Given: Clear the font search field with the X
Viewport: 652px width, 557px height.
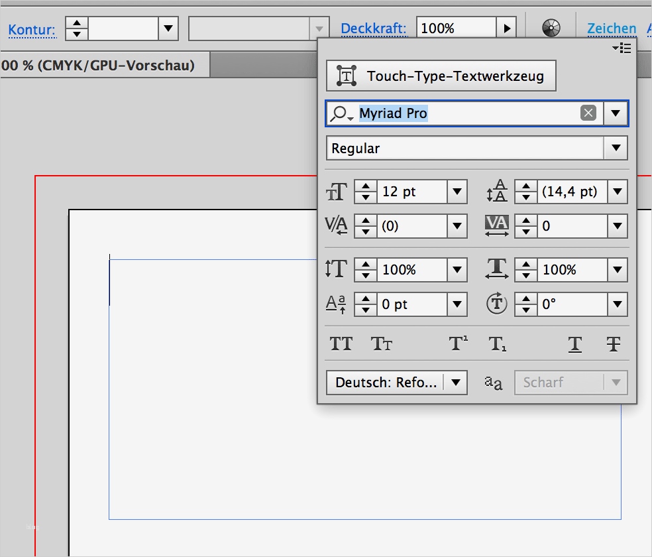Looking at the screenshot, I should (588, 113).
